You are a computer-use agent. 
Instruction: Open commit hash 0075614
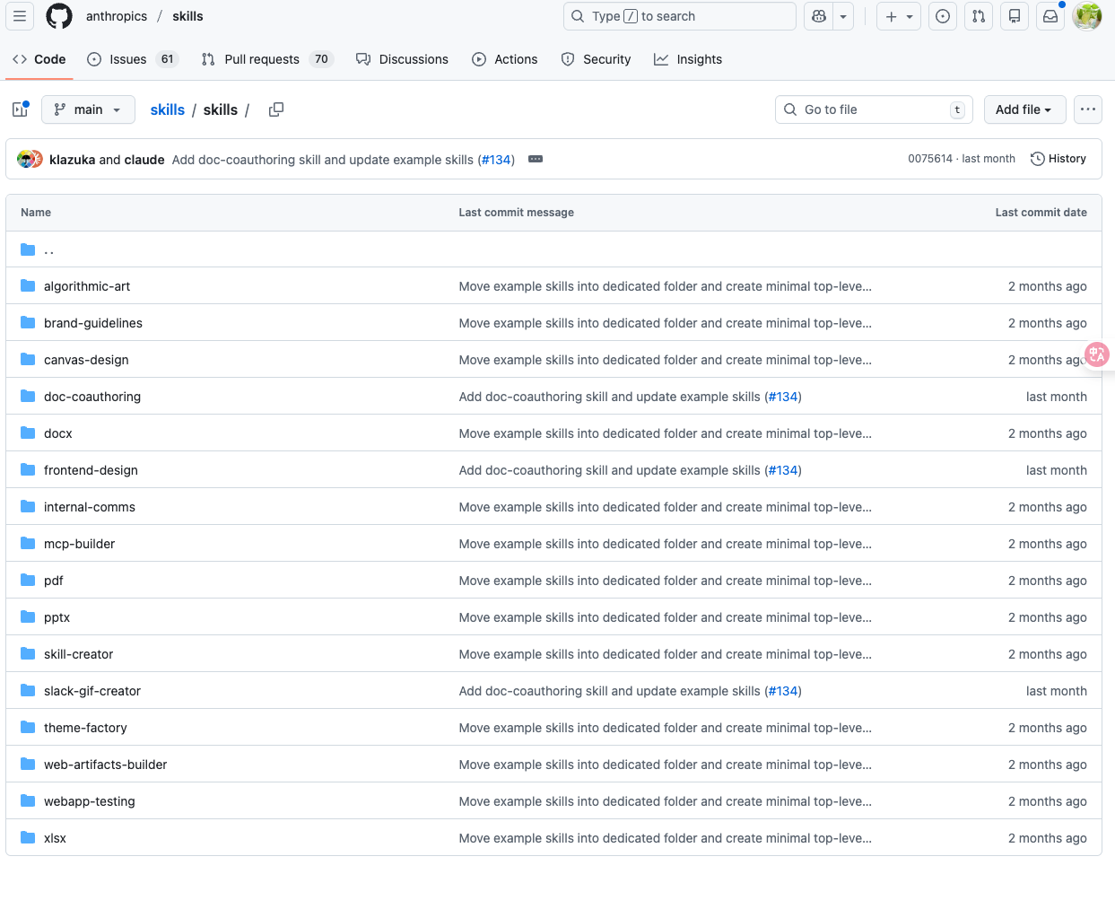click(930, 159)
